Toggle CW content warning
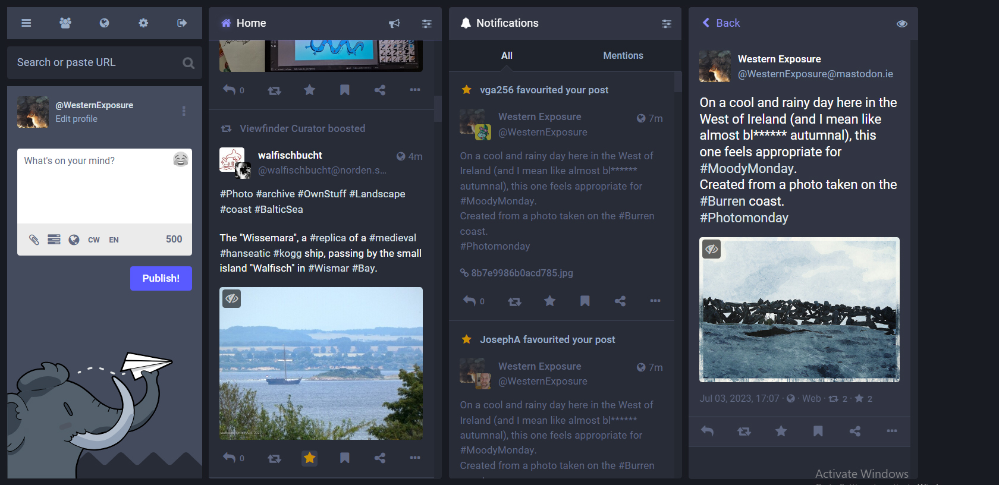This screenshot has width=999, height=485. tap(94, 240)
